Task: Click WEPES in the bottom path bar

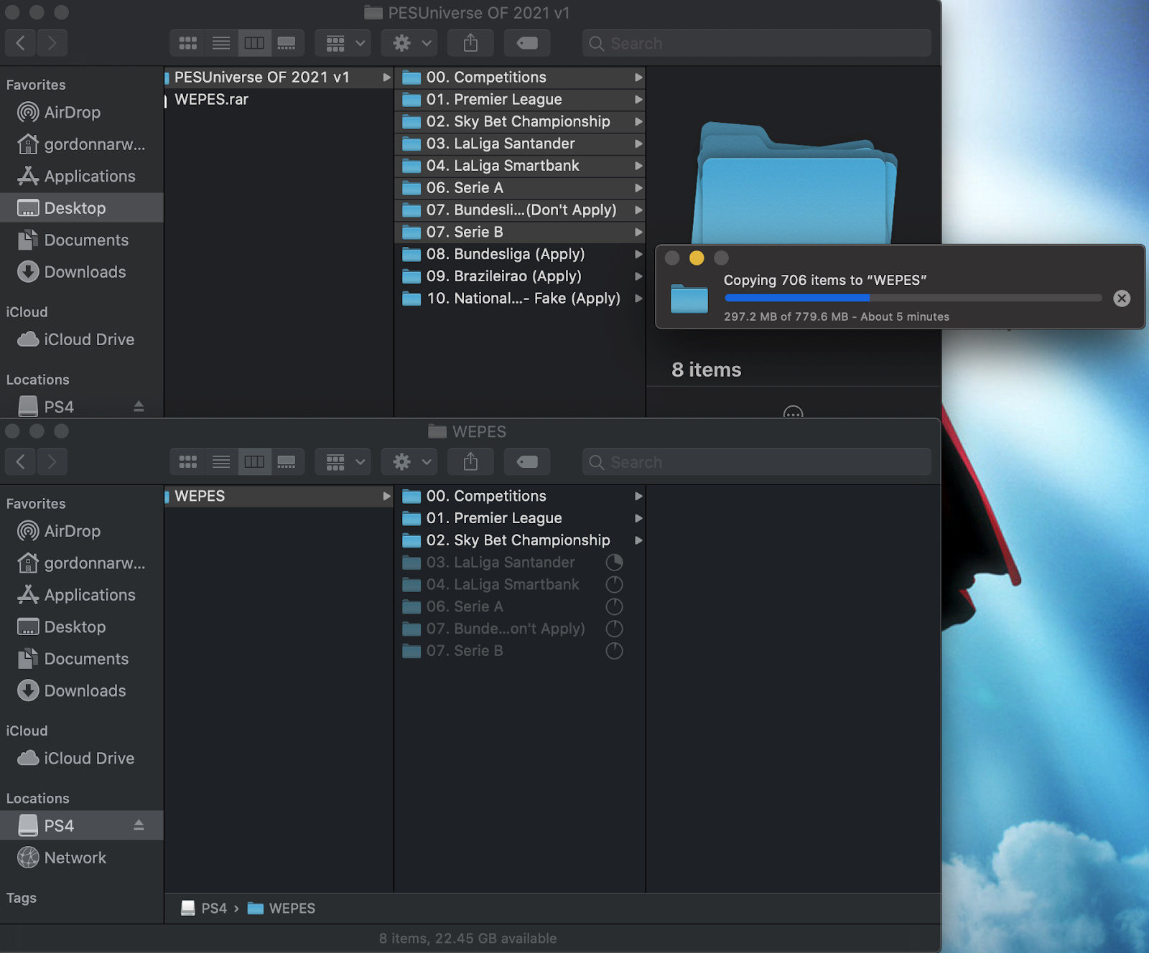Action: click(x=282, y=909)
